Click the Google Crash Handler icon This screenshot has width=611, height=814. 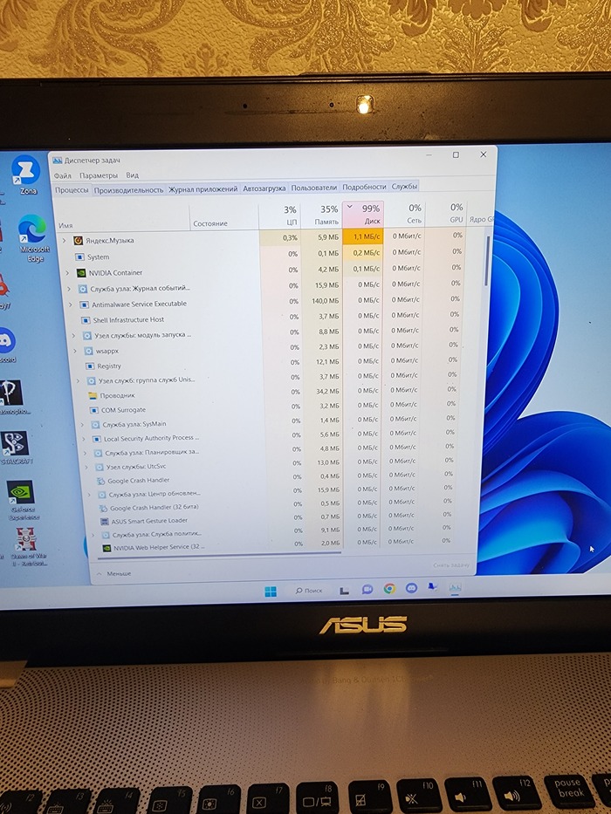coord(101,481)
